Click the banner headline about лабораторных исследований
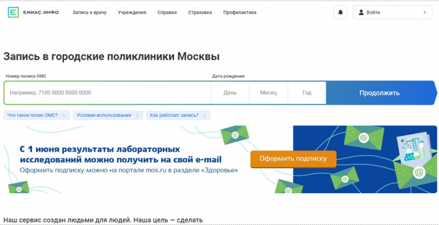The height and width of the screenshot is (225, 439). [121, 154]
